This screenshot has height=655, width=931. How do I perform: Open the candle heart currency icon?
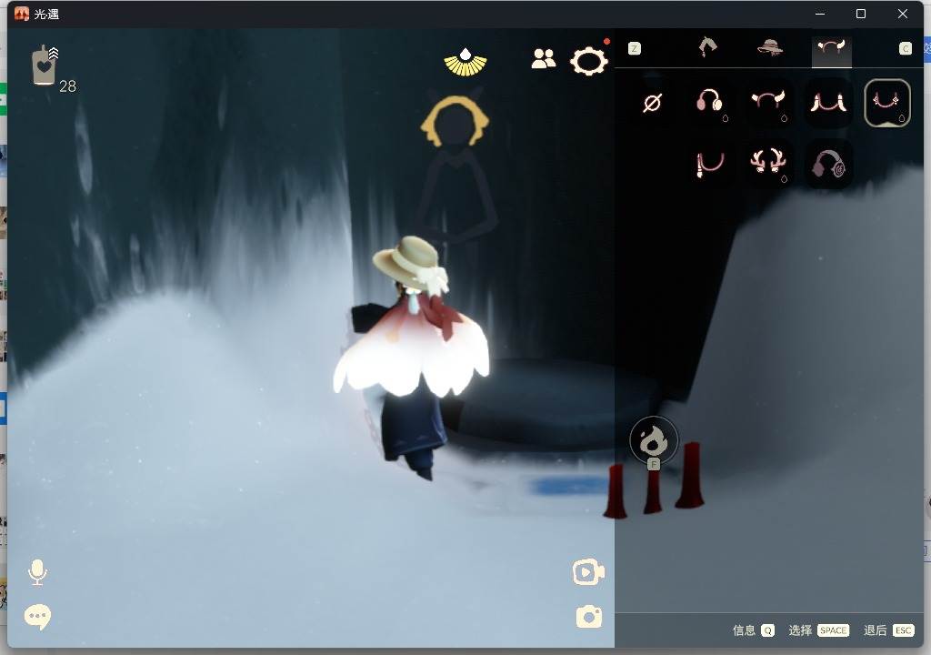click(x=45, y=65)
